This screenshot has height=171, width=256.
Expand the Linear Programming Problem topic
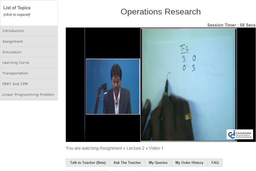pyautogui.click(x=28, y=94)
